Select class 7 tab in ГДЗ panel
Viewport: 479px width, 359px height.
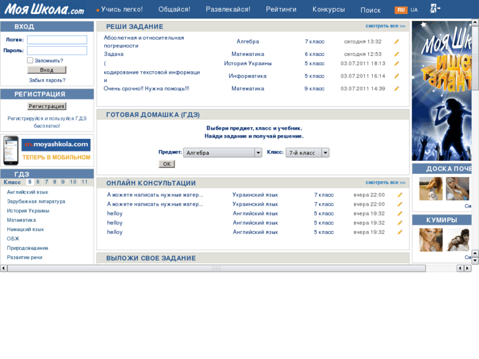pyautogui.click(x=46, y=182)
